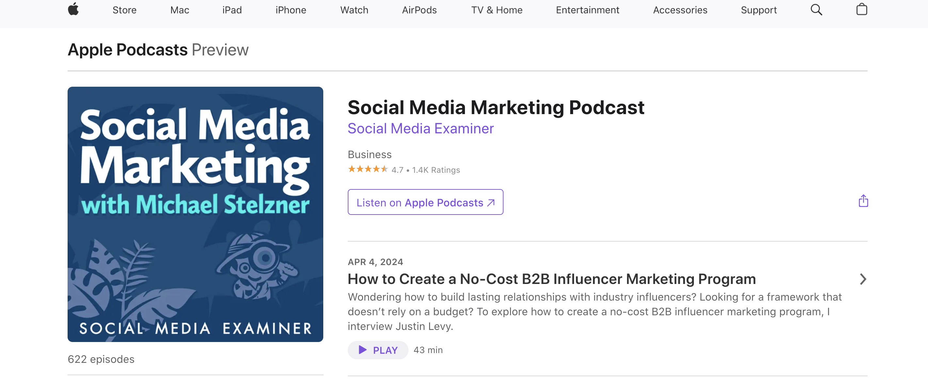Screen dimensions: 928x386
Task: Click the Business category label
Action: (x=369, y=154)
